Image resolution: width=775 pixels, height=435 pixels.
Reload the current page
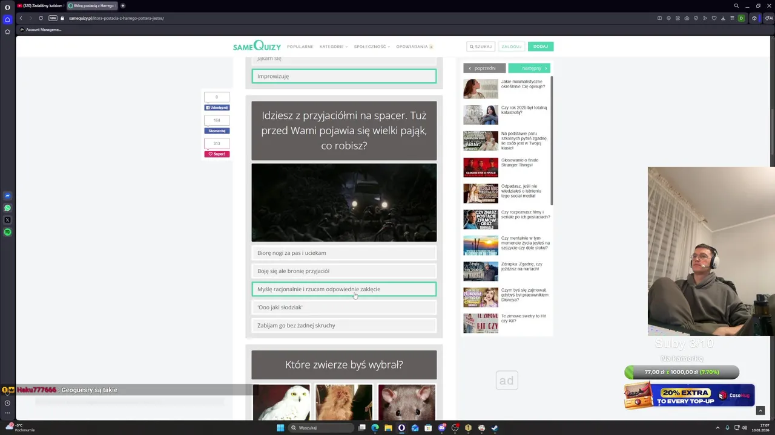[41, 18]
